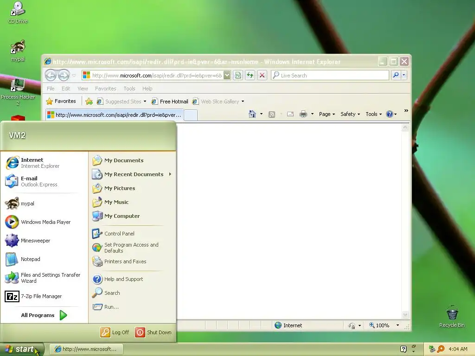Click the vertical scrollbar up arrow
The width and height of the screenshot is (475, 356).
coord(405,127)
